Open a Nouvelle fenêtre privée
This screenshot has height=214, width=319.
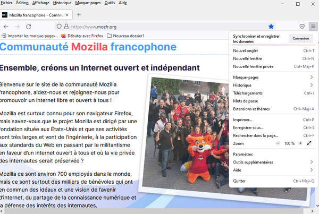pos(273,66)
